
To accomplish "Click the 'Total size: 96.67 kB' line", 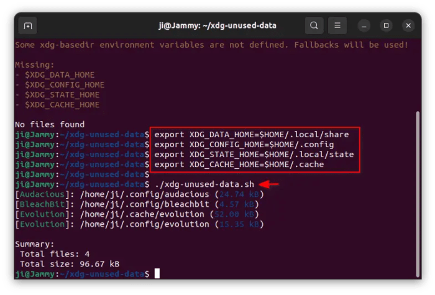I will click(x=70, y=264).
